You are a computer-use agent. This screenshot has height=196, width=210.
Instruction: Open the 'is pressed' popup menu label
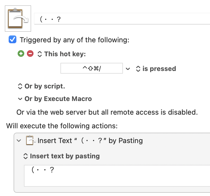click(x=159, y=69)
